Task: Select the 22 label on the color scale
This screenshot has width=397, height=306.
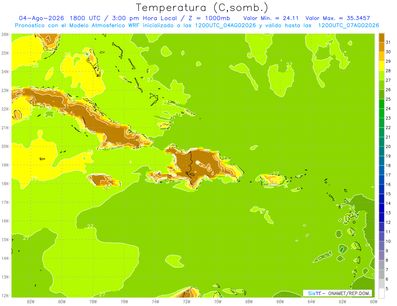Action: coord(388,127)
